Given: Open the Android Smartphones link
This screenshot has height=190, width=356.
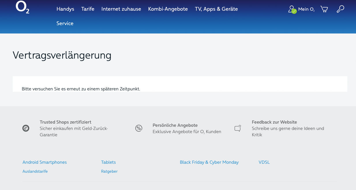Looking at the screenshot, I should point(44,162).
